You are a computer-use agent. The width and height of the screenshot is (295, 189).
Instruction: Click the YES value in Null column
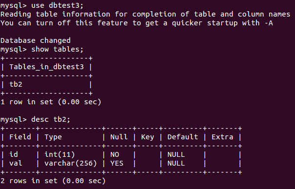click(117, 163)
